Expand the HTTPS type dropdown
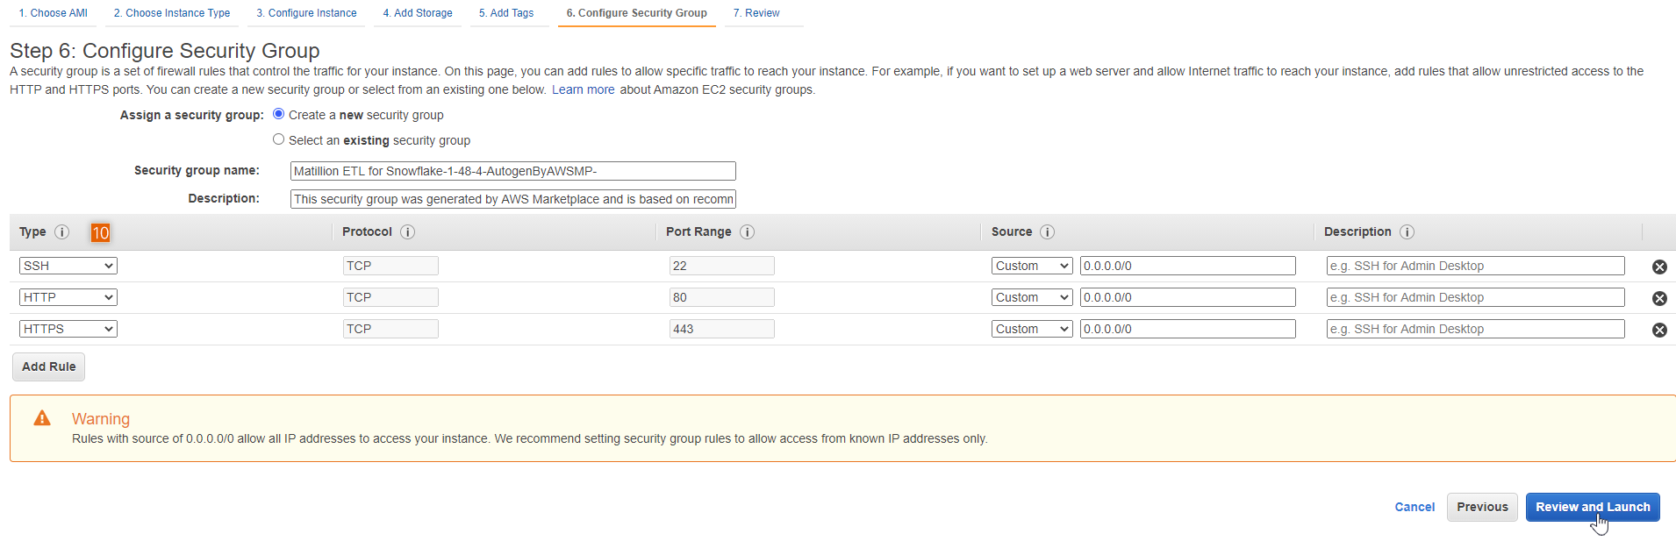1676x548 pixels. [68, 329]
